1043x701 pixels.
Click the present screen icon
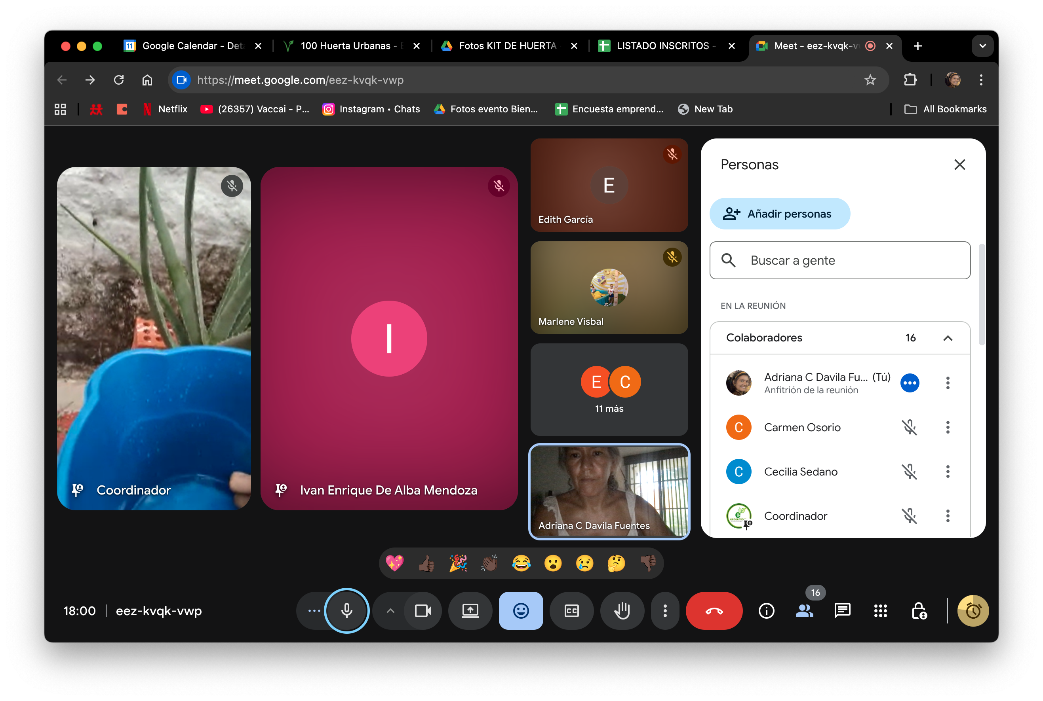470,611
